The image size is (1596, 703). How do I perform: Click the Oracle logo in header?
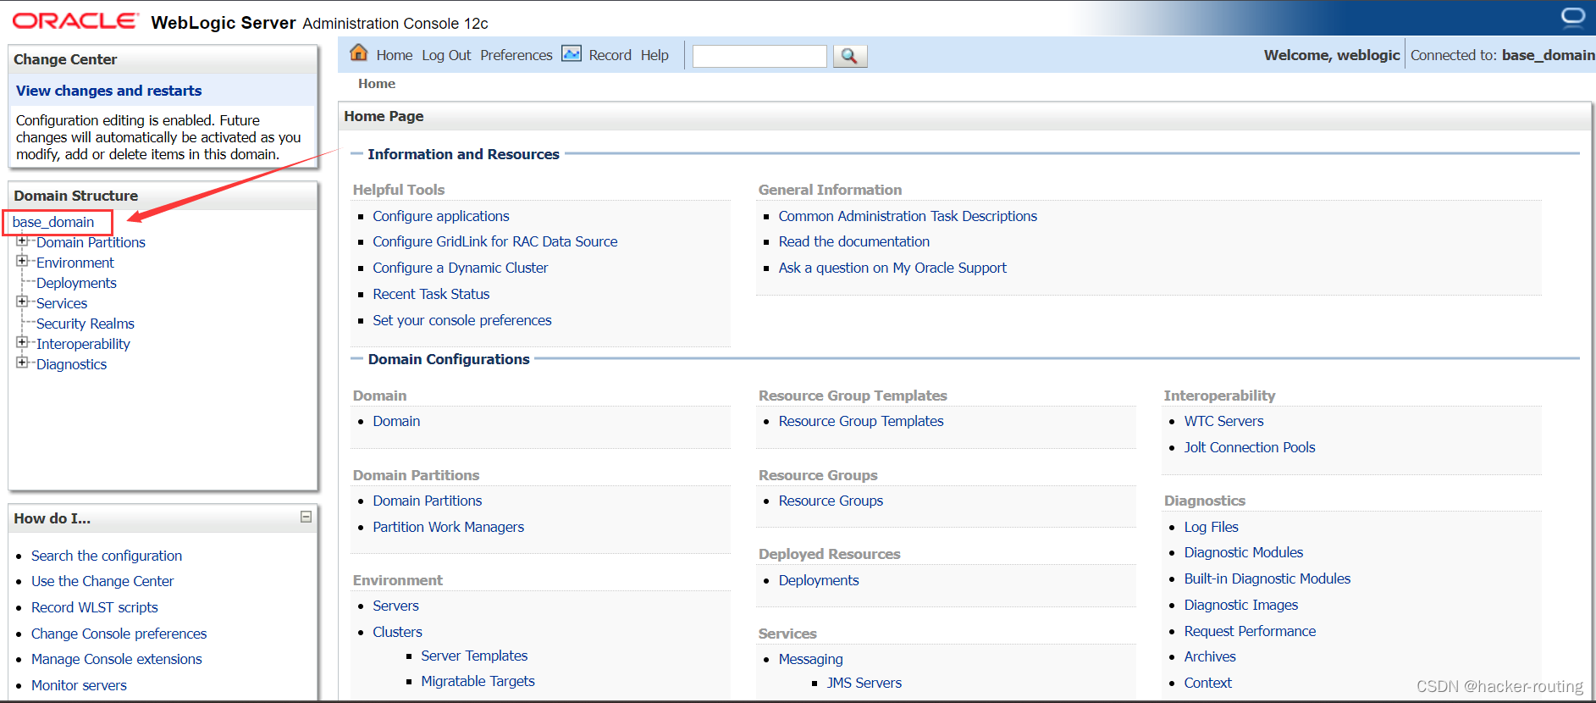[x=75, y=20]
